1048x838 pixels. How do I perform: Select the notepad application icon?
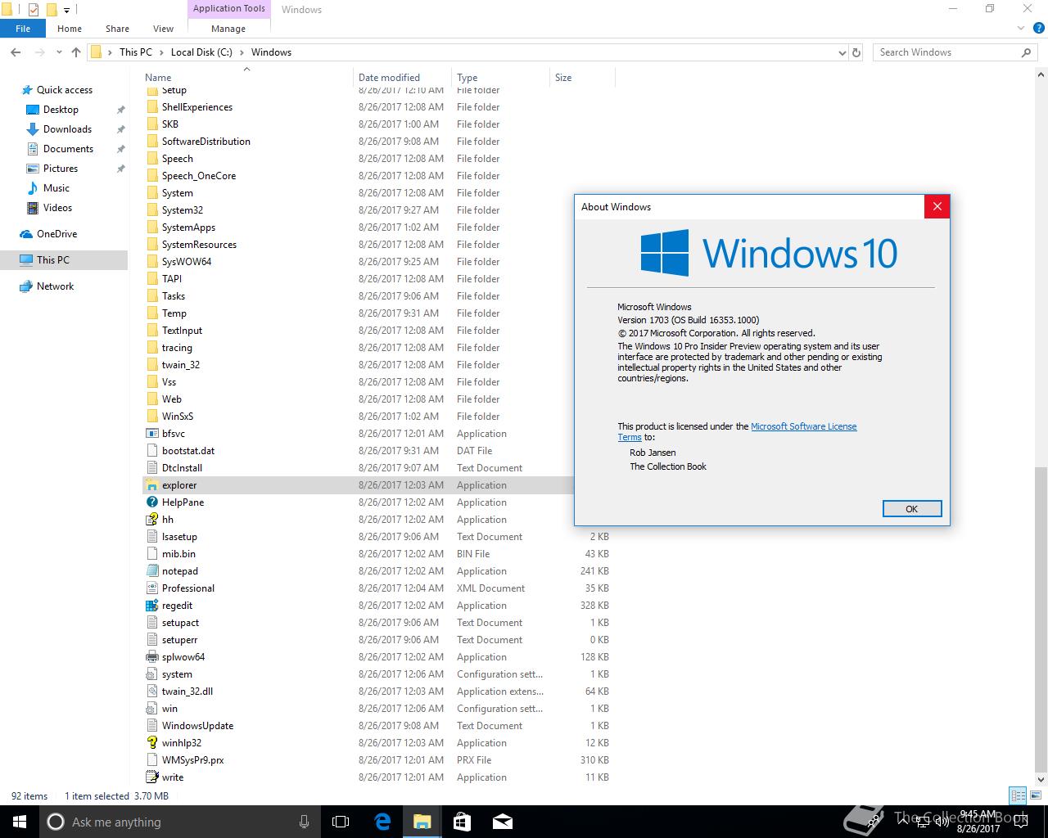(x=151, y=571)
